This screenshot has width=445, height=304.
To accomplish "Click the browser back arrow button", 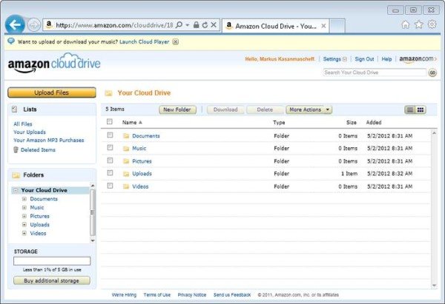I will [x=14, y=24].
